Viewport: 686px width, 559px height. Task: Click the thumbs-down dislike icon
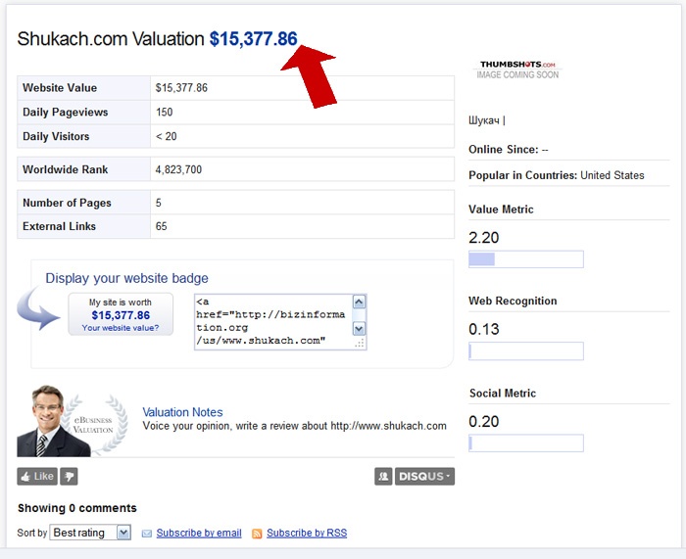(70, 476)
